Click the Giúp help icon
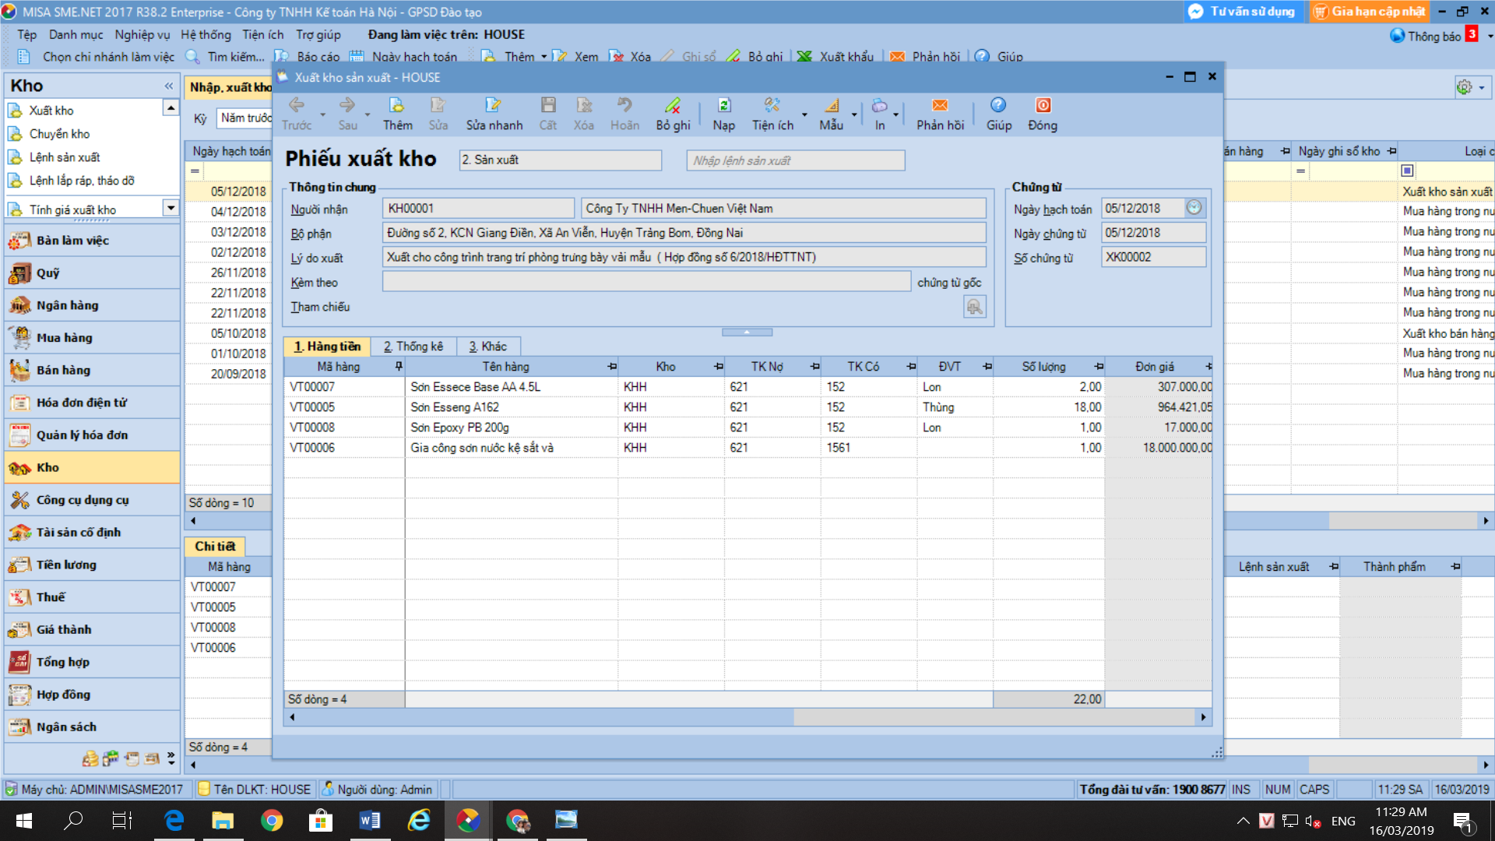 pyautogui.click(x=998, y=106)
